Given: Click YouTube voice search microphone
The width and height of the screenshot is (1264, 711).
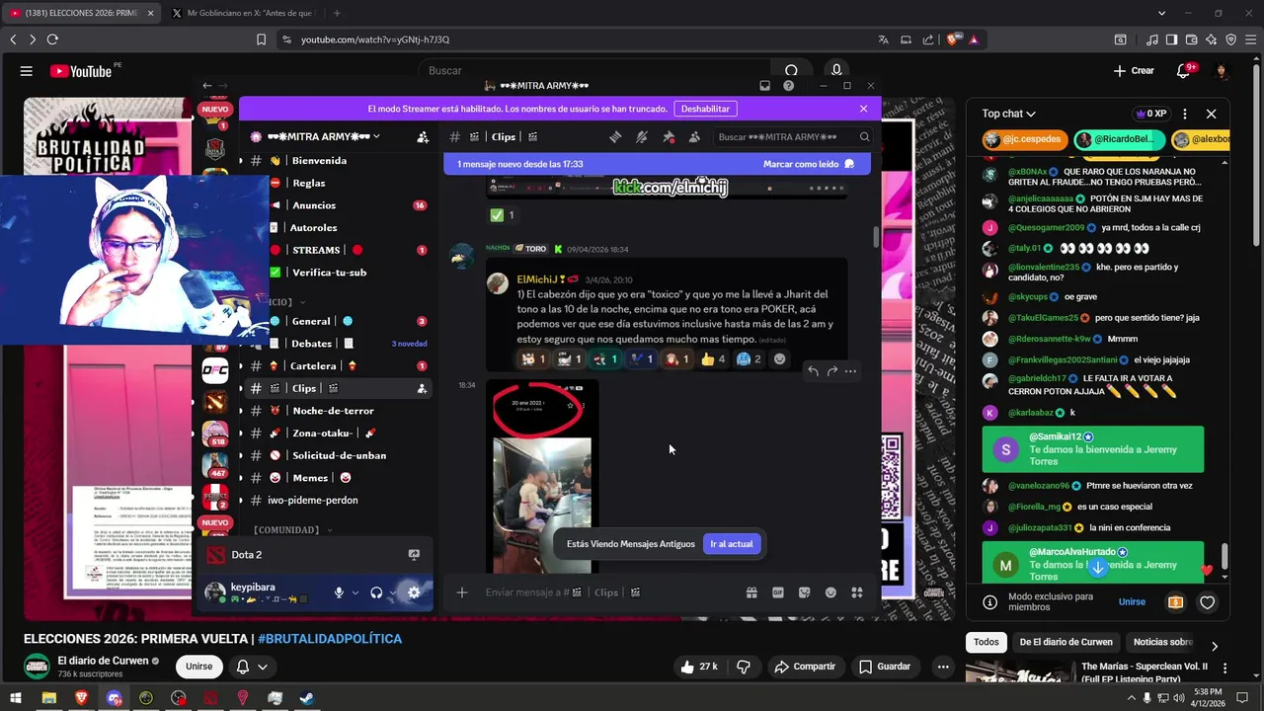Looking at the screenshot, I should coord(836,71).
